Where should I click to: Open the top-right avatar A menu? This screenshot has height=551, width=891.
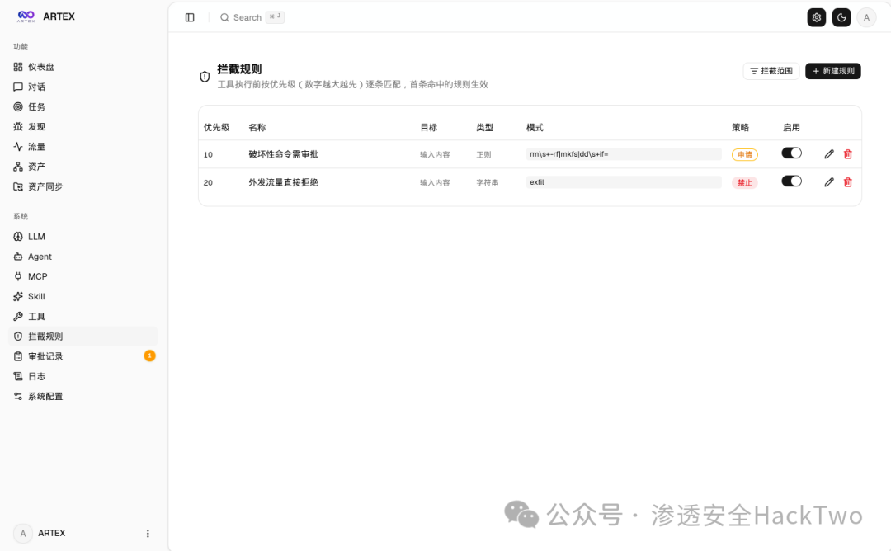coord(866,17)
